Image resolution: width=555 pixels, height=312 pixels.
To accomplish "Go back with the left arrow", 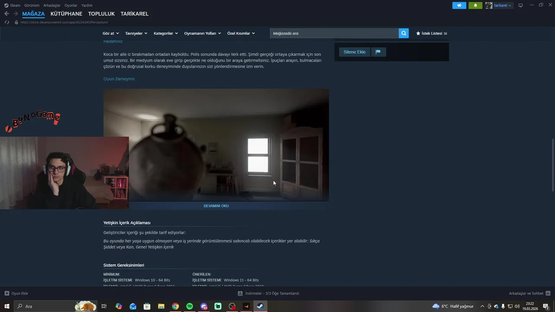I will (x=7, y=14).
